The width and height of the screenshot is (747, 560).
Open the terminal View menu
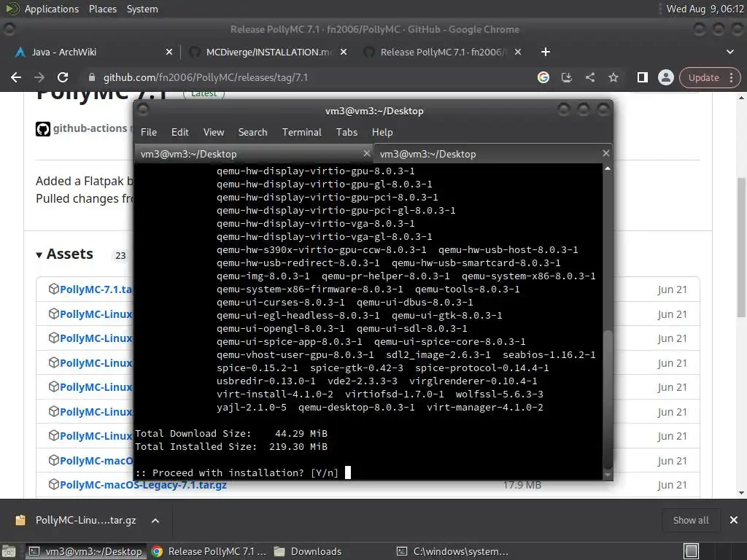[x=214, y=133]
